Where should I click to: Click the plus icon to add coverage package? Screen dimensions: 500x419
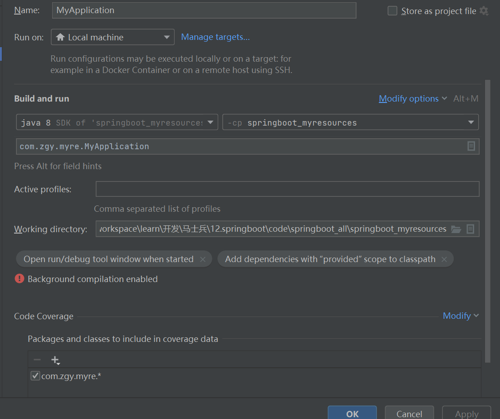pyautogui.click(x=55, y=360)
